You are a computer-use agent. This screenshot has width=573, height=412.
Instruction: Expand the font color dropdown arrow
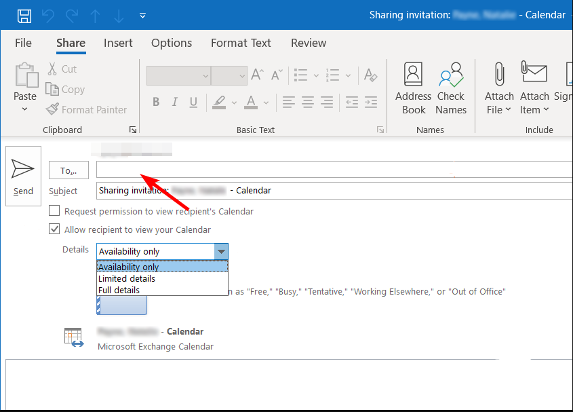(x=266, y=102)
